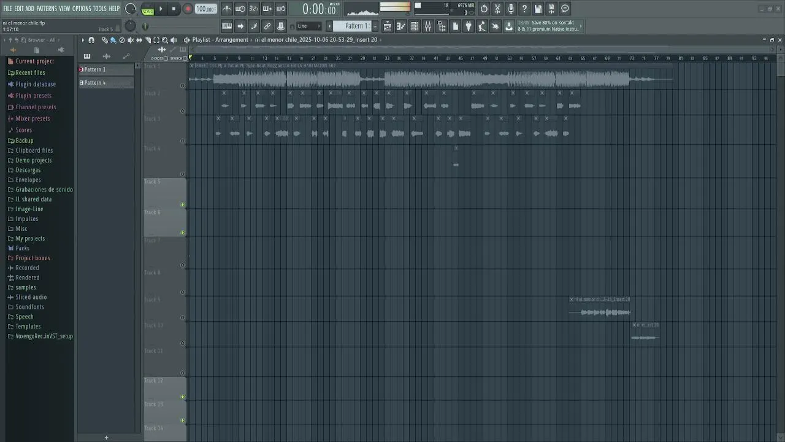
Task: Select Pattern 4 in the pattern list
Action: pos(106,83)
